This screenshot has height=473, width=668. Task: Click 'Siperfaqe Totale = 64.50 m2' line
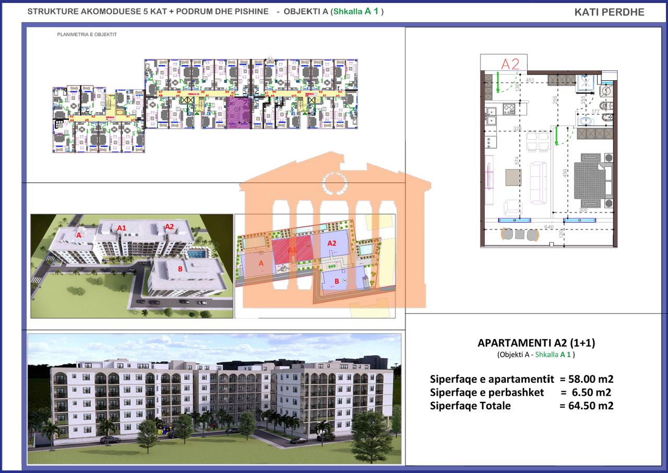click(521, 406)
